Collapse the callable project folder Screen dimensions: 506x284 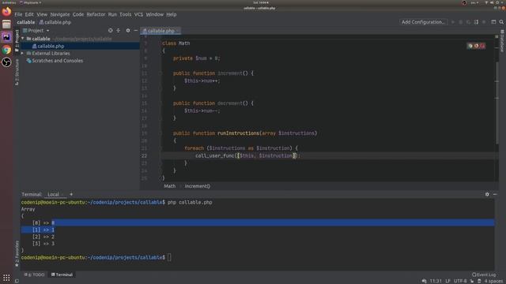(23, 39)
